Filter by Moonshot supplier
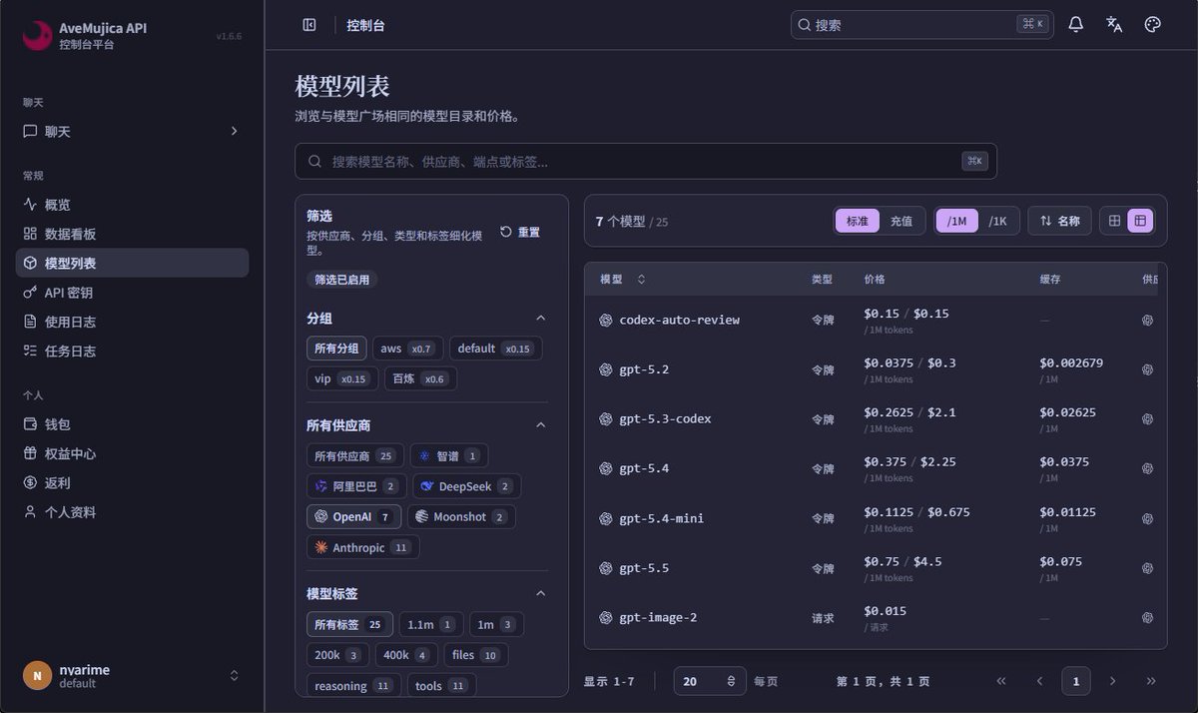The image size is (1198, 713). click(x=461, y=516)
